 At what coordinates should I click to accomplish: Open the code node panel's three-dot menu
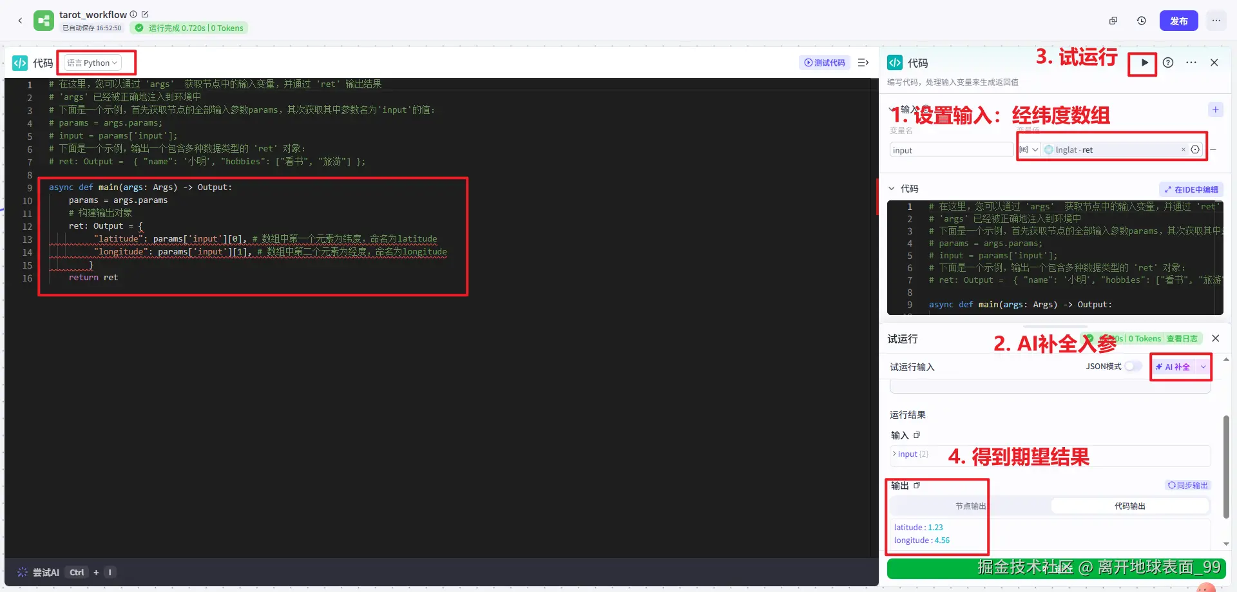pos(1191,62)
